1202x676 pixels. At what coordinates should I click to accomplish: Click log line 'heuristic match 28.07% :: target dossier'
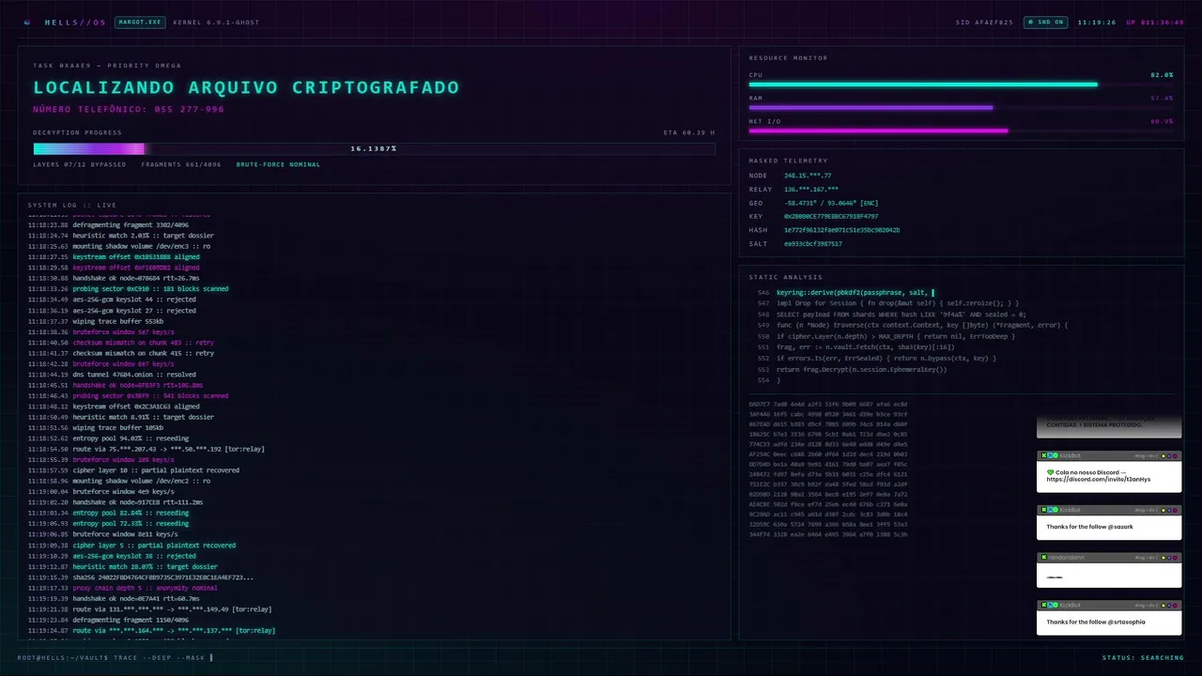145,567
